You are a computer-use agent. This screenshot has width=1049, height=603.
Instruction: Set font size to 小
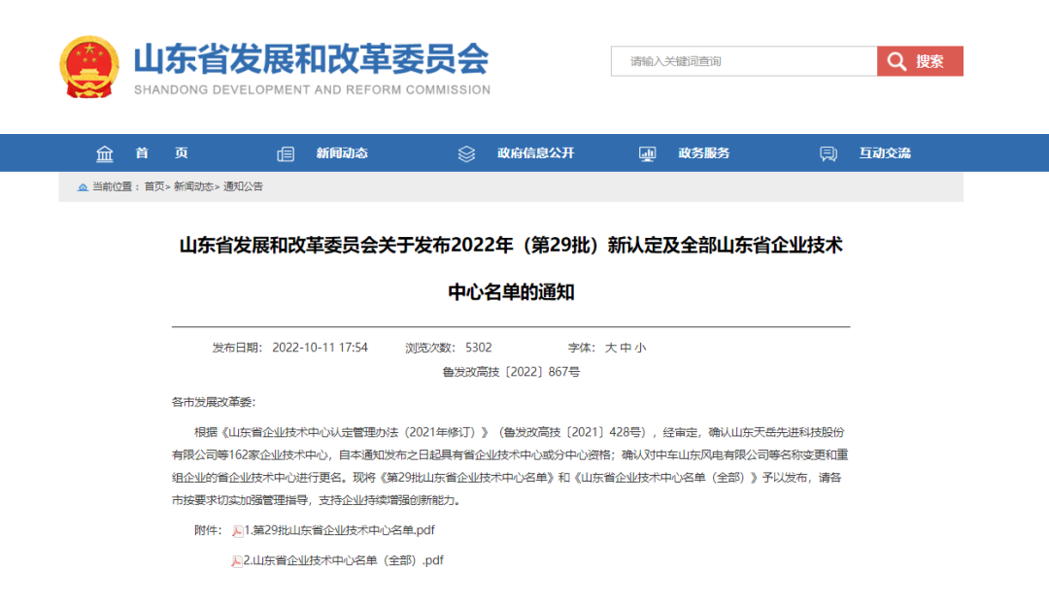pyautogui.click(x=640, y=348)
